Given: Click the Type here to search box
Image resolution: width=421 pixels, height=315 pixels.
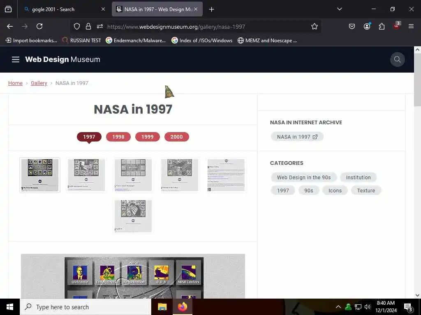Looking at the screenshot, I should pos(86,307).
